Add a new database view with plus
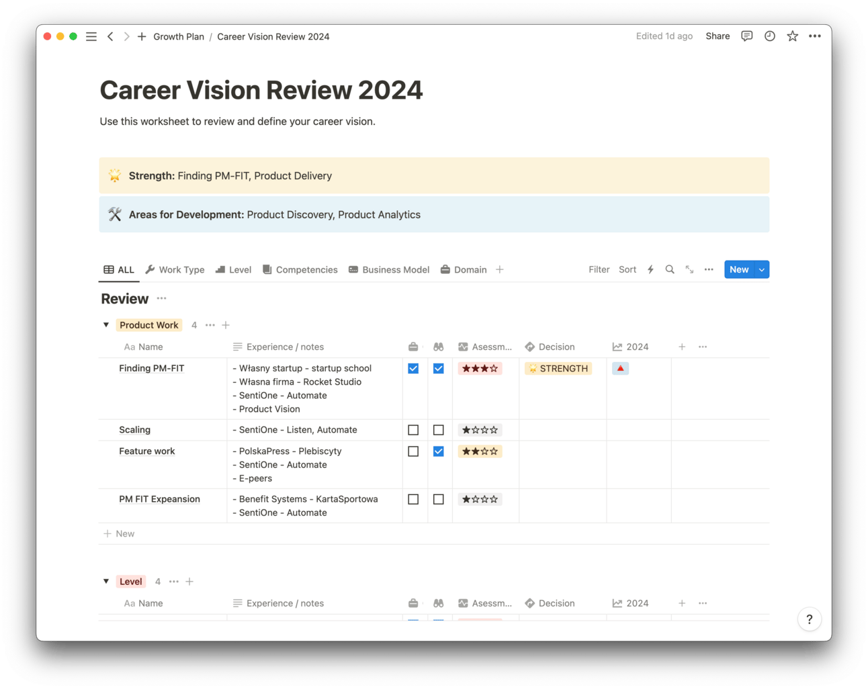The width and height of the screenshot is (868, 689). point(499,269)
